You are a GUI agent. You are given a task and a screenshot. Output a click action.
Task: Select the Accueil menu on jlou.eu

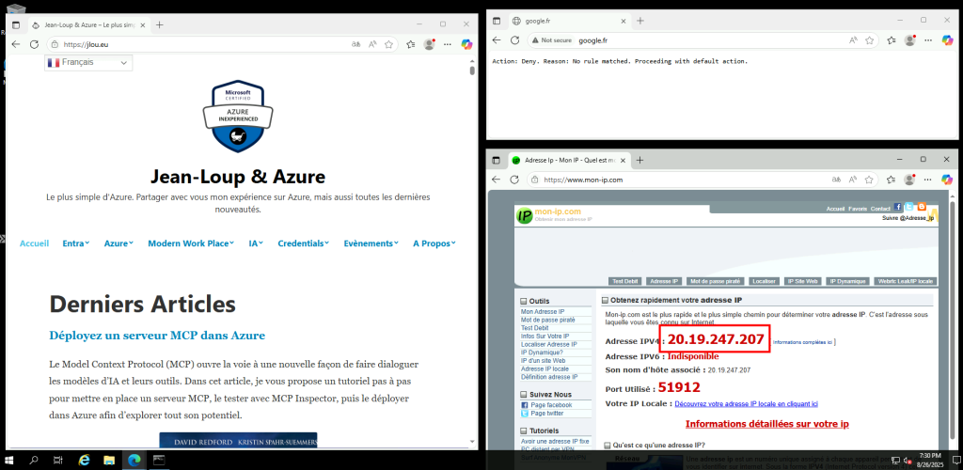point(35,243)
